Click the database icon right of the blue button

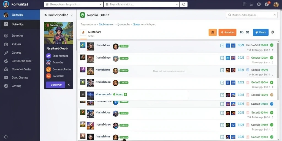[273, 32]
